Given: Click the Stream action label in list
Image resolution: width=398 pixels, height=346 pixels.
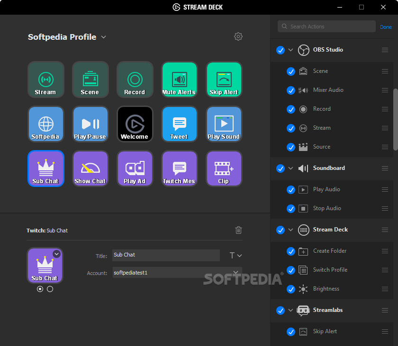Looking at the screenshot, I should tap(322, 128).
